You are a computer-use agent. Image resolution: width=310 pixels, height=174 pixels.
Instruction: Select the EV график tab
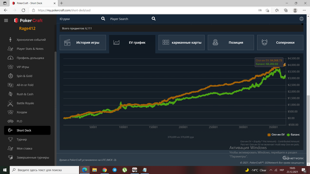(x=132, y=44)
